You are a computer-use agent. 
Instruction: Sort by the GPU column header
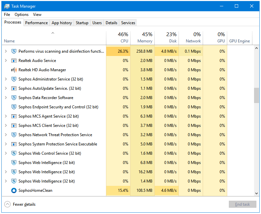[215, 38]
